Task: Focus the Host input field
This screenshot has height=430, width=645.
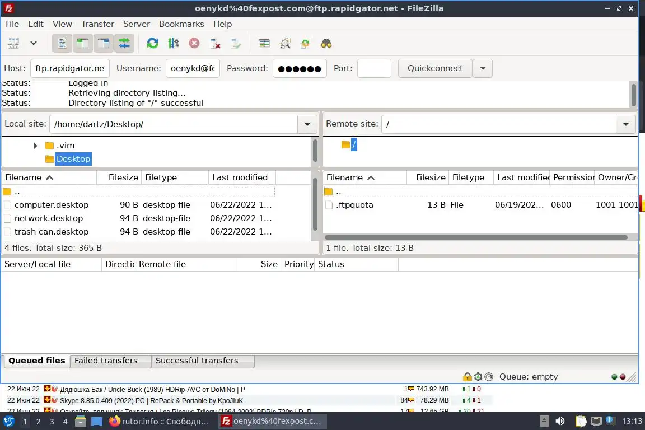Action: [x=70, y=68]
